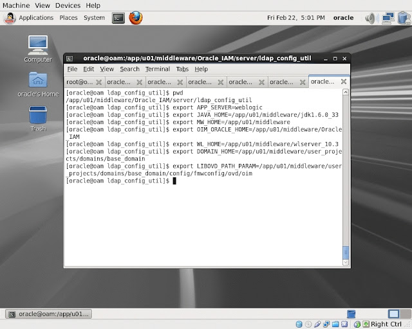Open the network connections icon in the top panel
412x329 pixels.
point(388,18)
